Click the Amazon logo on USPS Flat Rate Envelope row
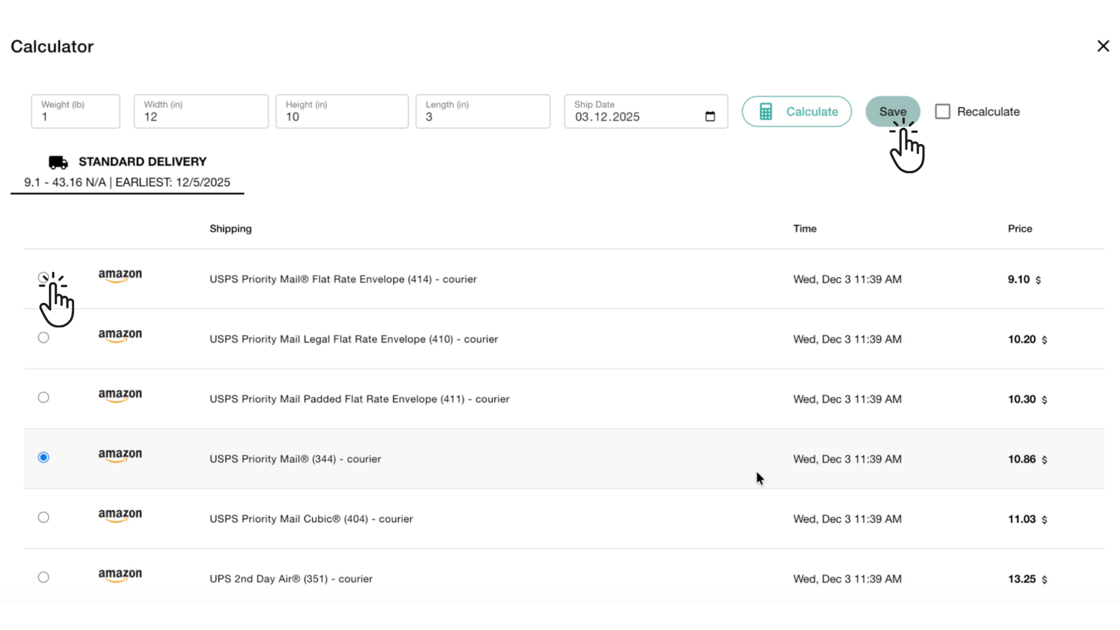The width and height of the screenshot is (1120, 630). pos(120,276)
